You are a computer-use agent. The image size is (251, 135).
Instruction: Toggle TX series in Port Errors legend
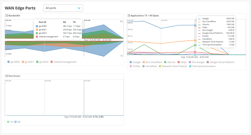click(x=10, y=122)
